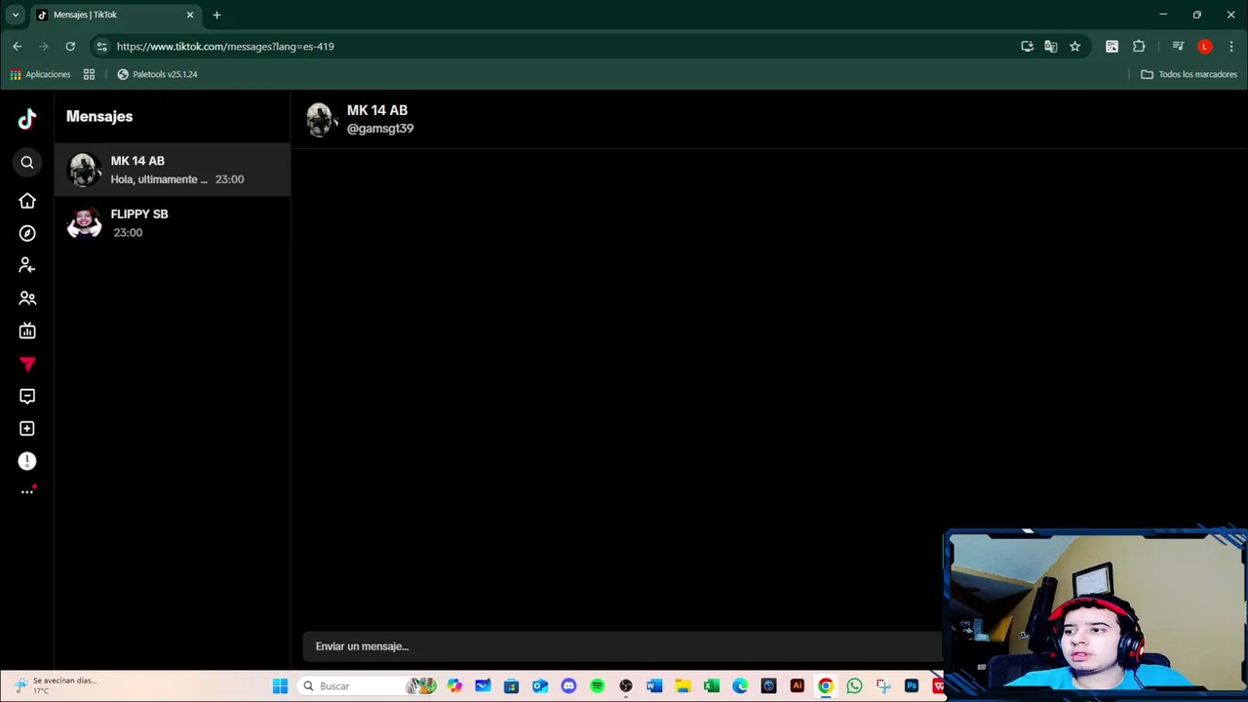
Task: Click the MK 14 AB name in chat header
Action: [377, 110]
